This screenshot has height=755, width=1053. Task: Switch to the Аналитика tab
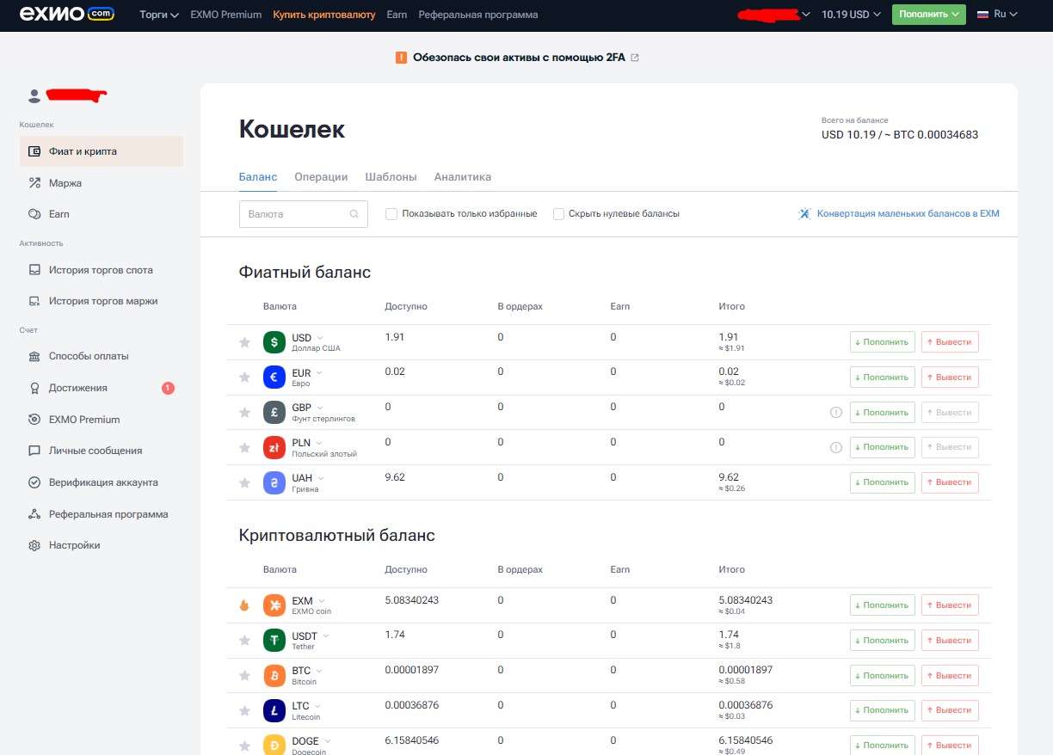(463, 177)
